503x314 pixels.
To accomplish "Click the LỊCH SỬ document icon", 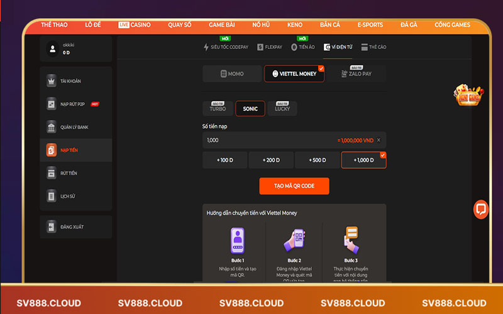I will [52, 196].
